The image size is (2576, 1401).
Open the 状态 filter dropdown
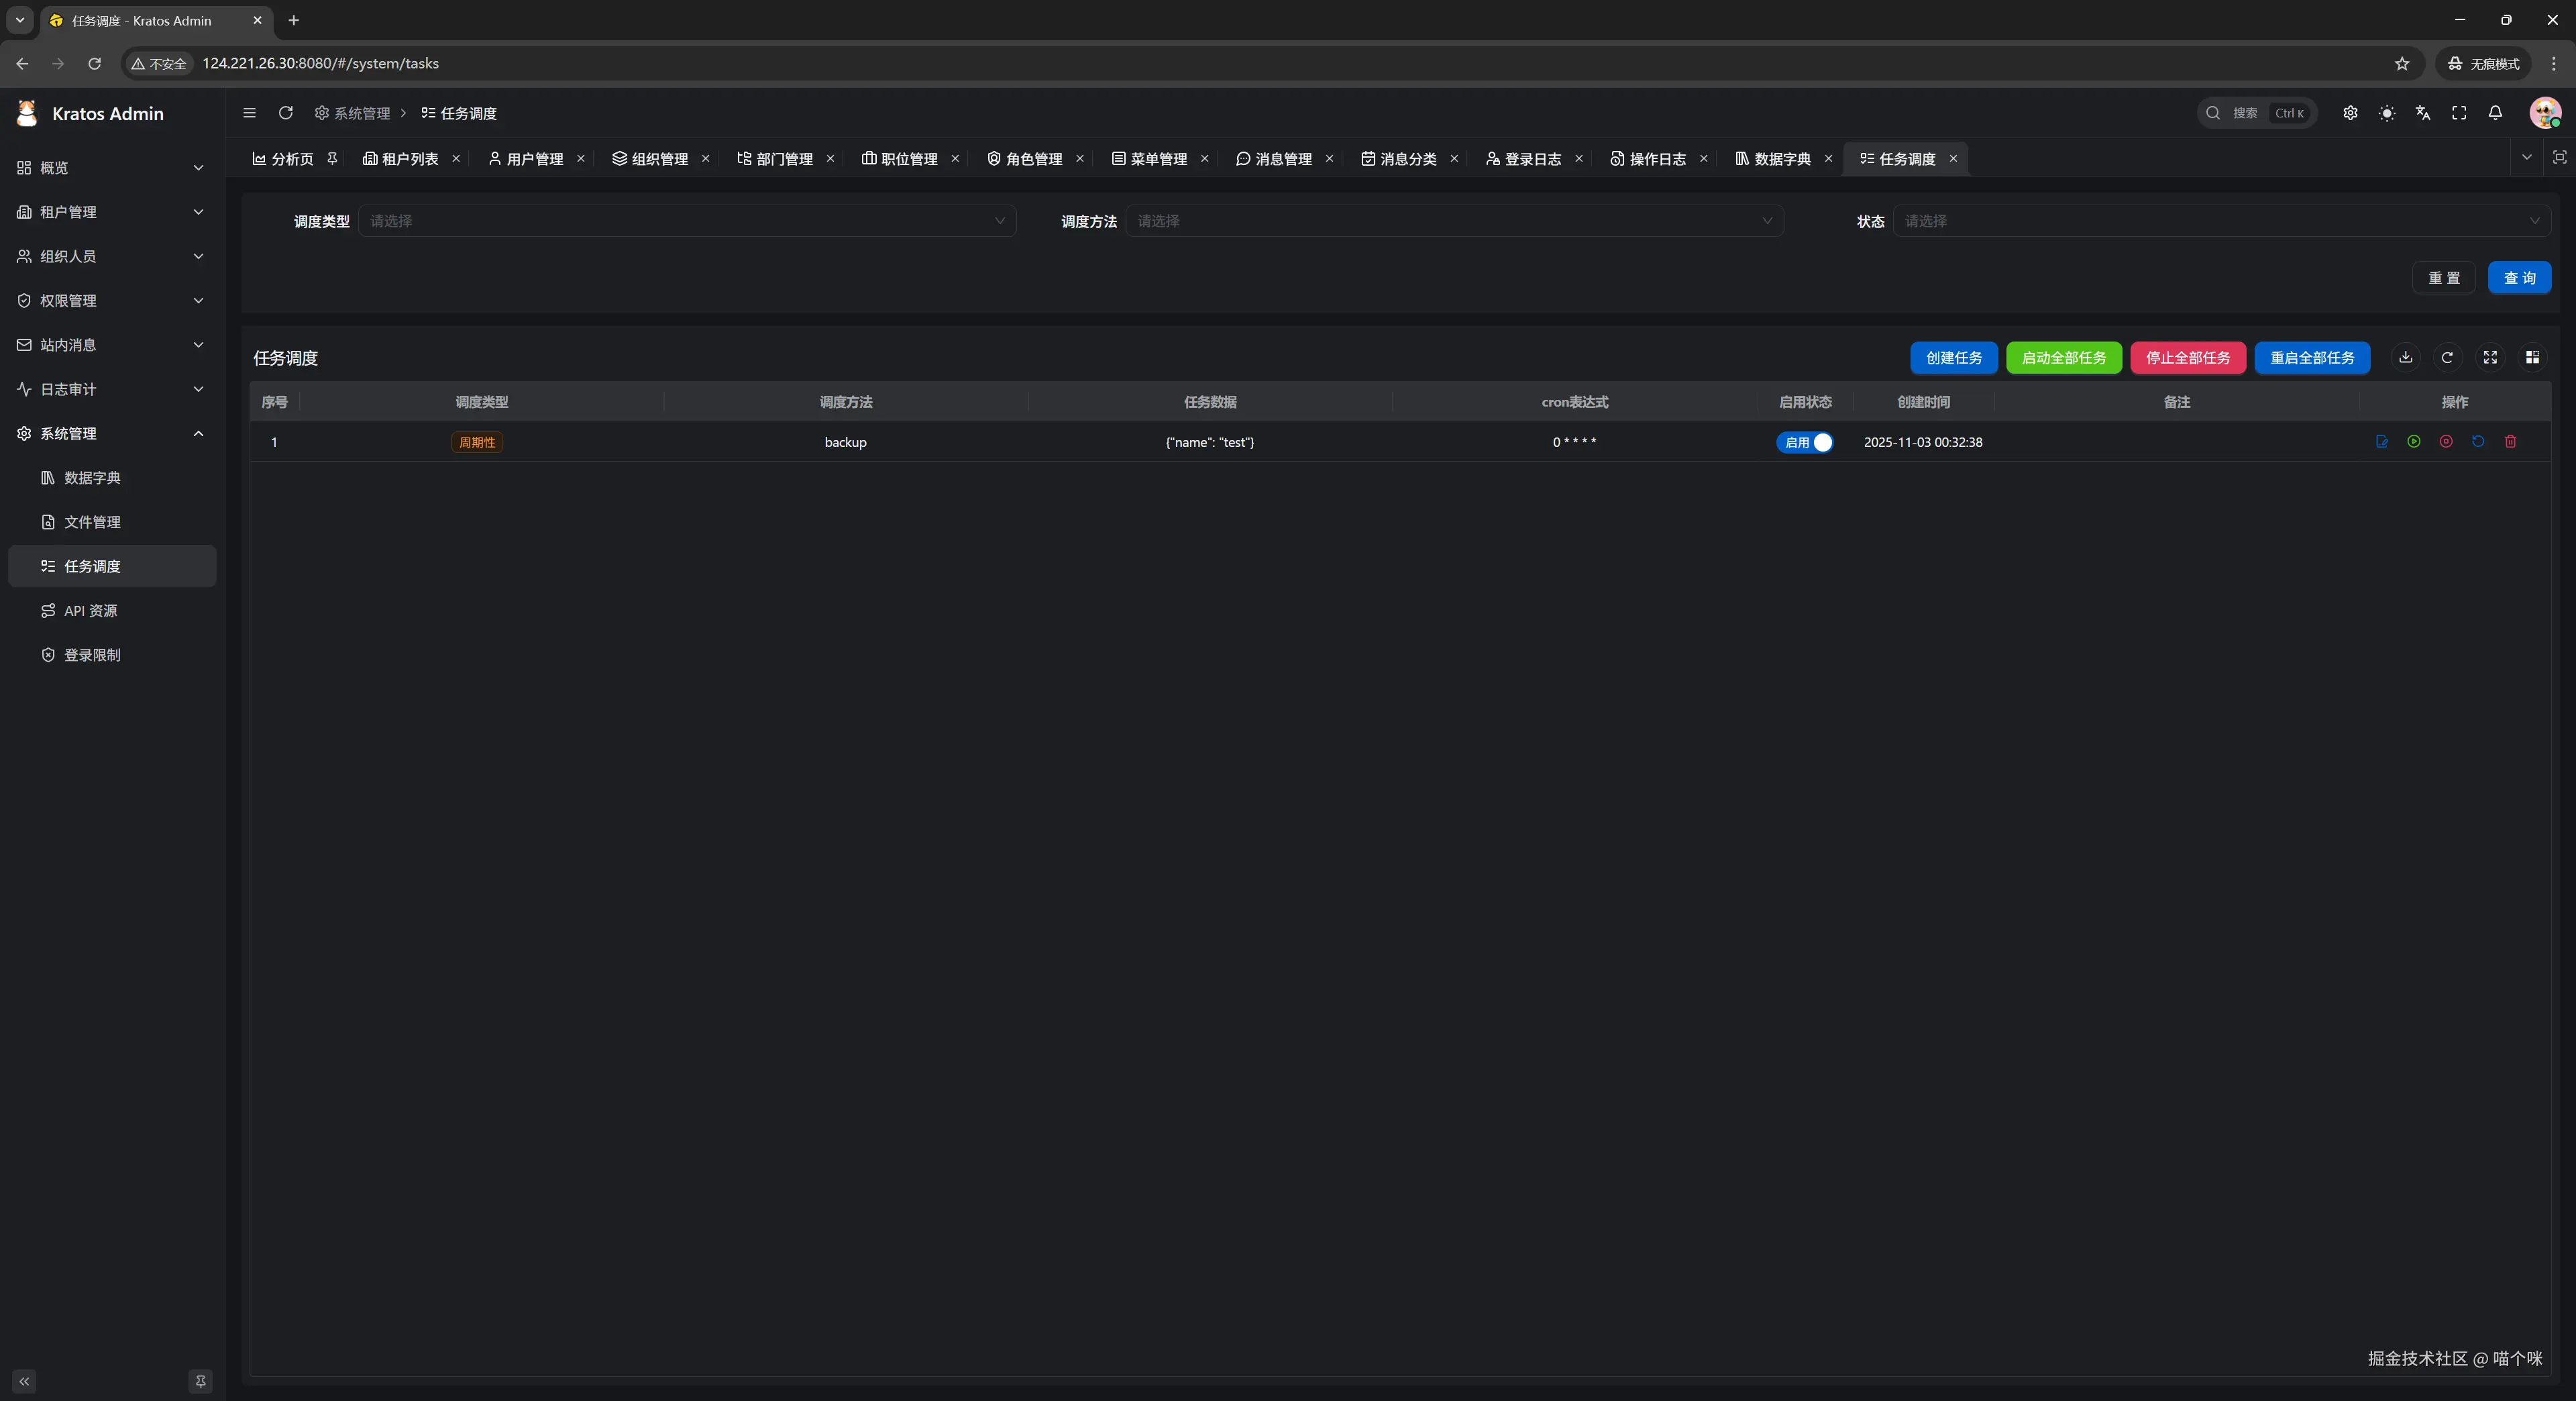(2220, 221)
